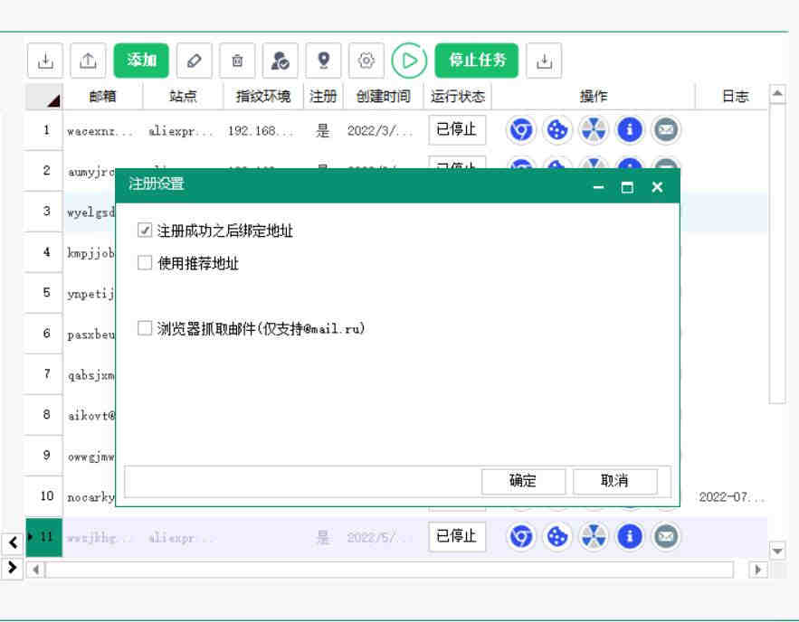Click the pinwheel icon in row 1
Screen dimensions: 799x622
(x=594, y=130)
